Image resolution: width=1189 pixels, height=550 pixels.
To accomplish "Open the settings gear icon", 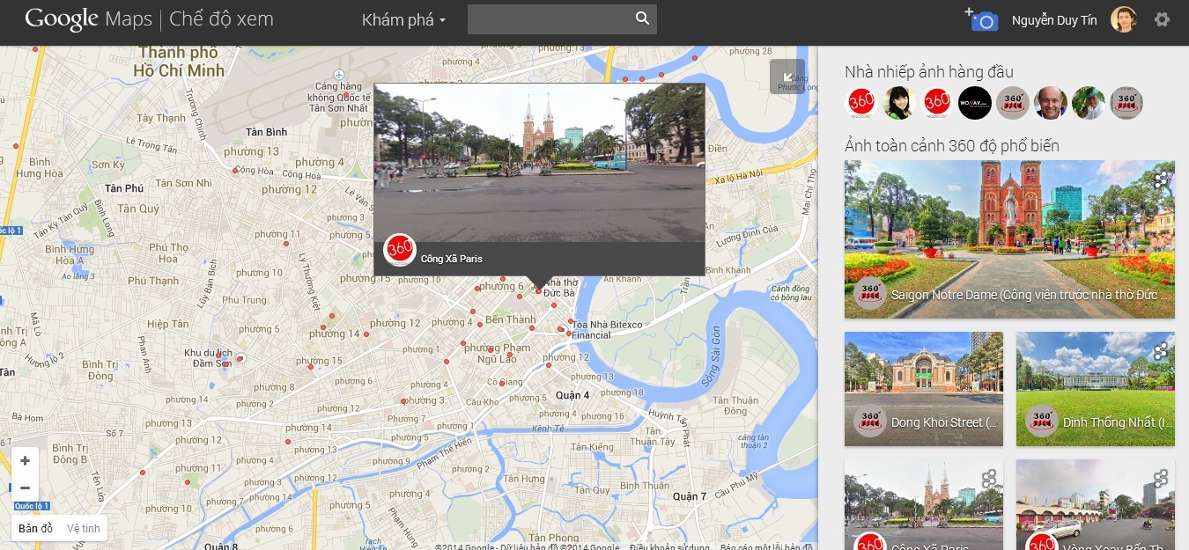I will pos(1162,19).
